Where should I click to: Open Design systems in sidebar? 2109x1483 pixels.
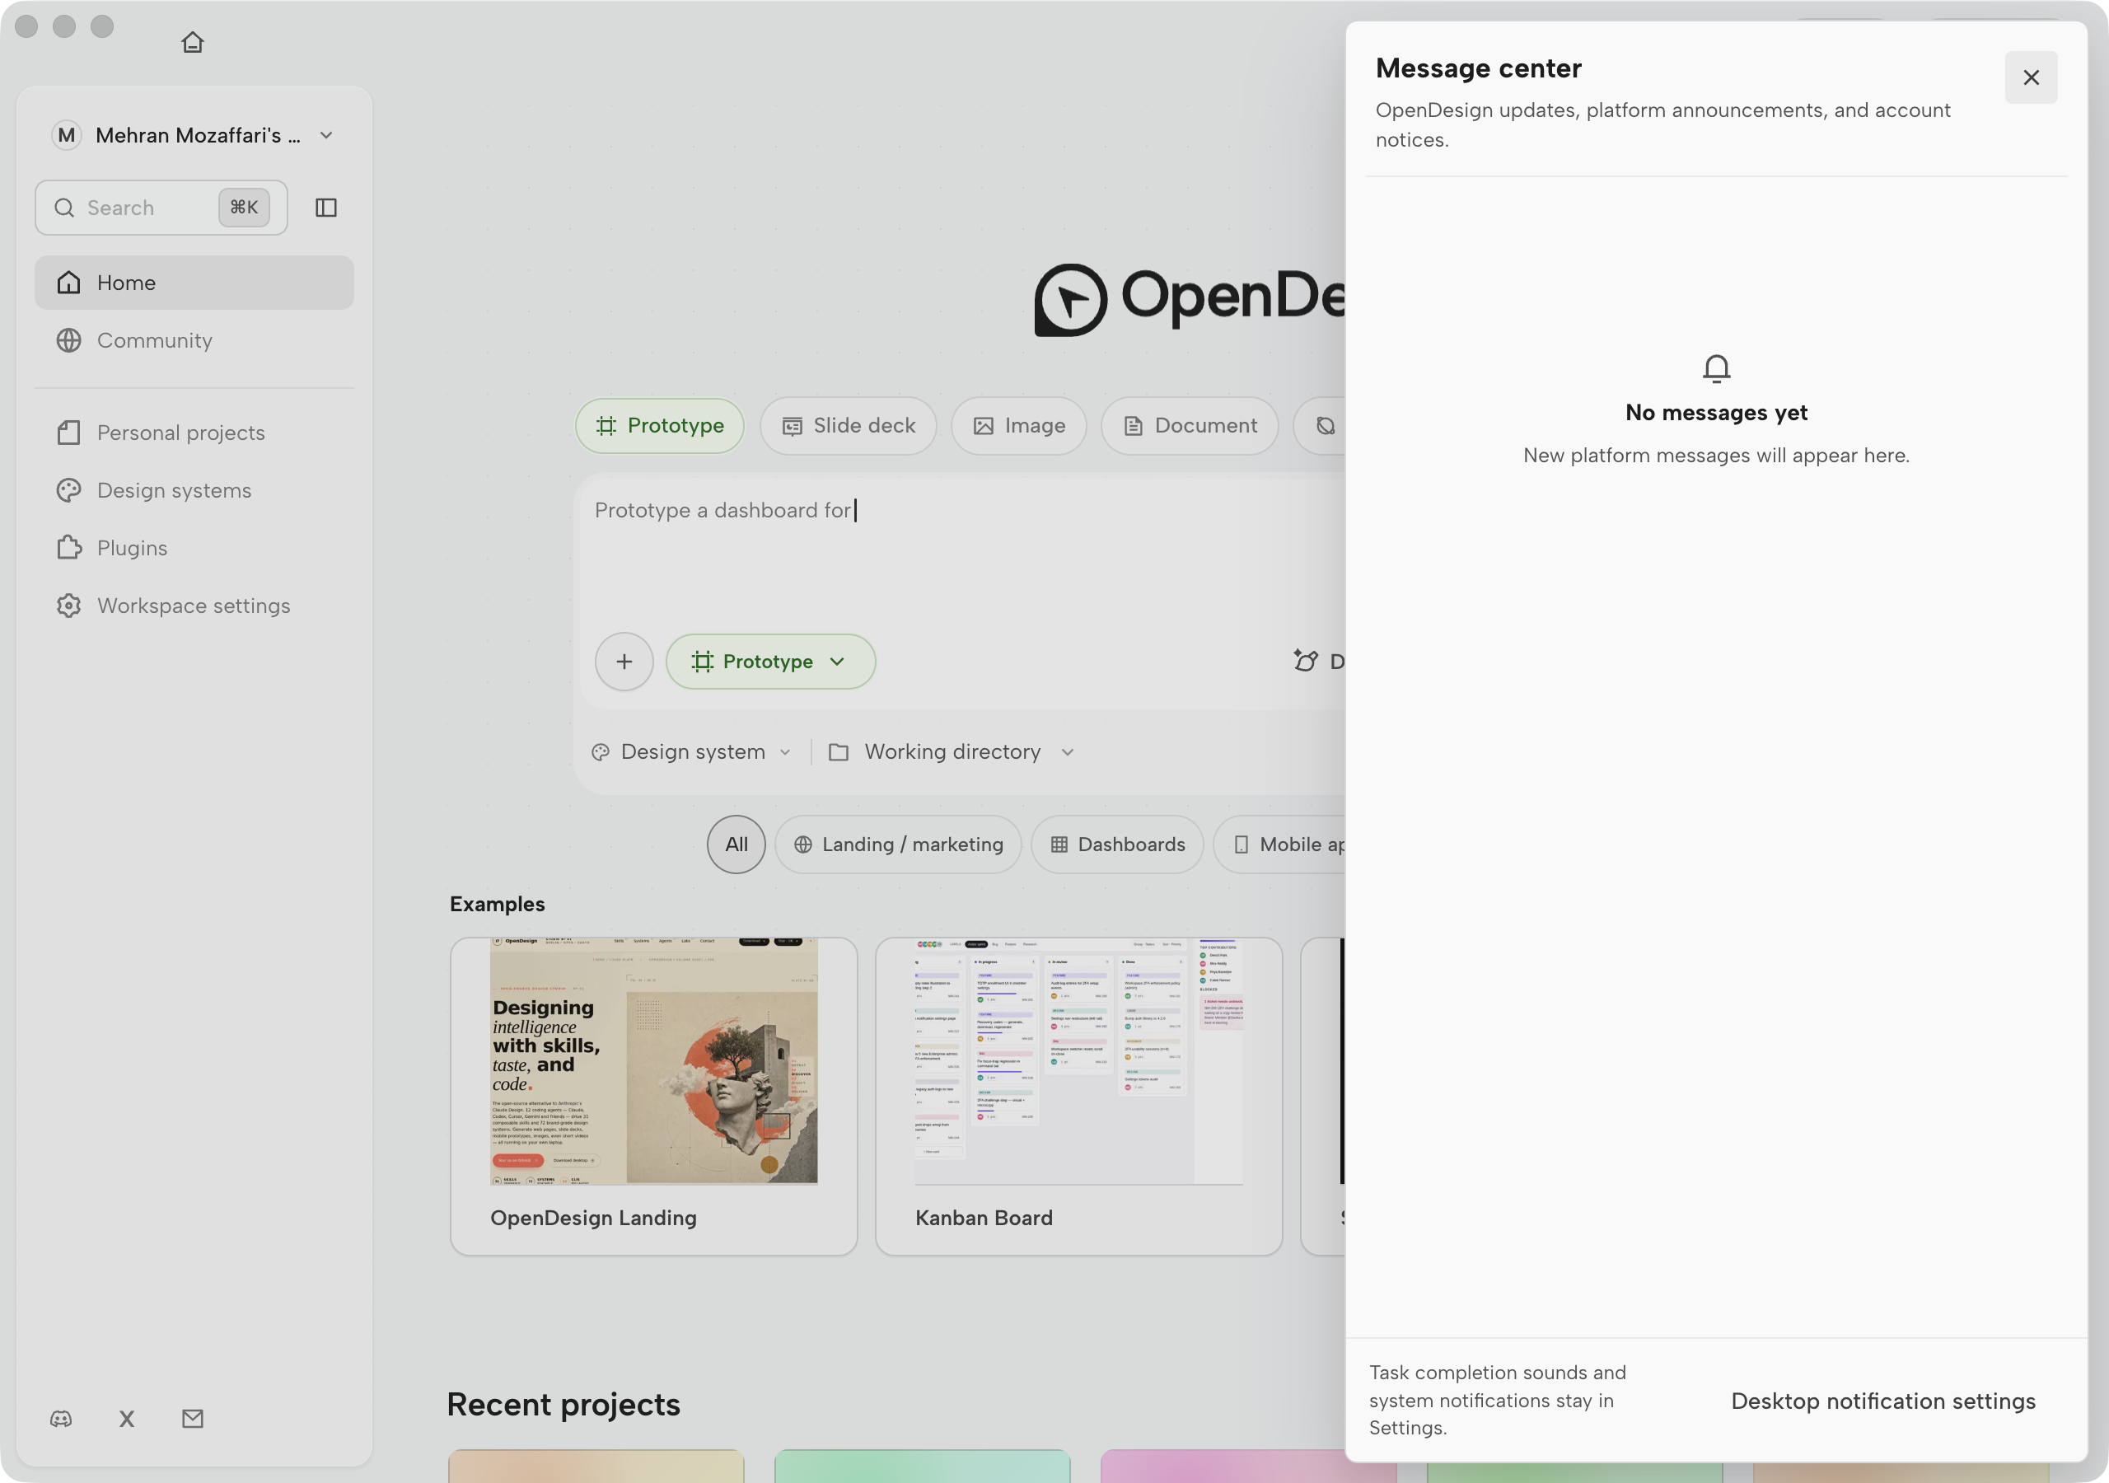[x=194, y=491]
